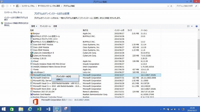The image size is (200, 112).
Task: Click the Microsoft SQL Server icon
Action: coord(31,81)
